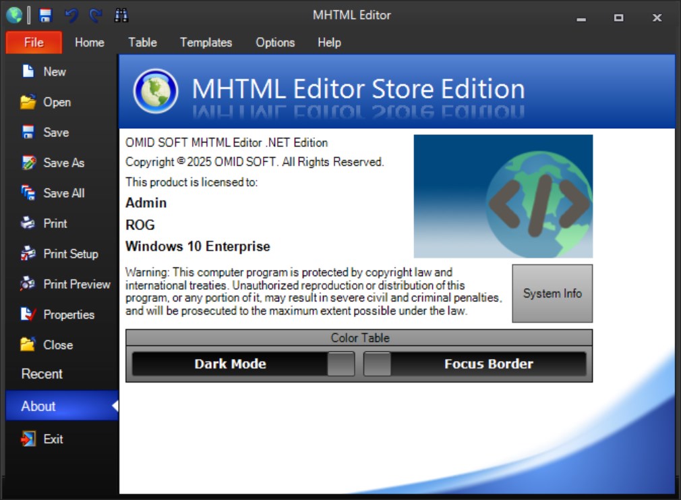The image size is (681, 500).
Task: Select Print Preview menu entry
Action: click(x=62, y=284)
